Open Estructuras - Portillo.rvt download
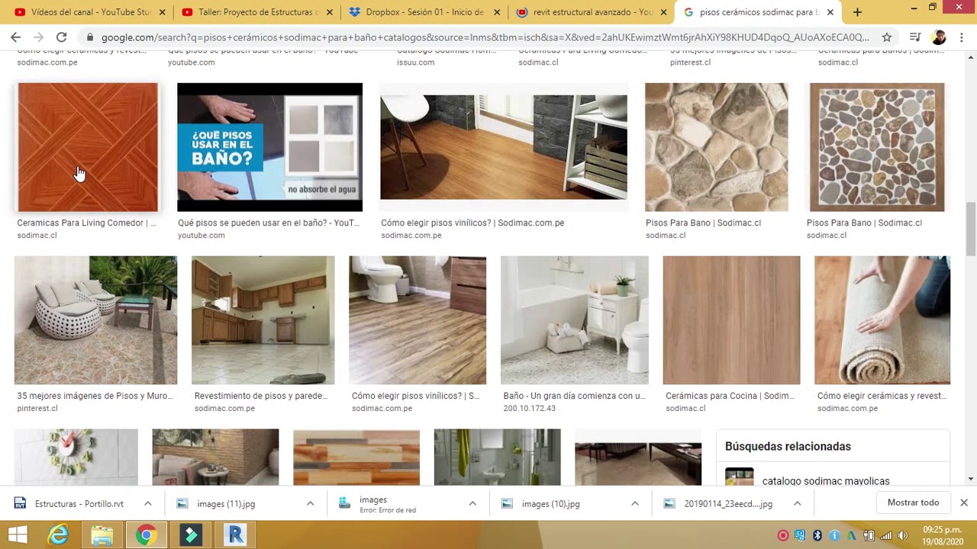 pos(79,503)
